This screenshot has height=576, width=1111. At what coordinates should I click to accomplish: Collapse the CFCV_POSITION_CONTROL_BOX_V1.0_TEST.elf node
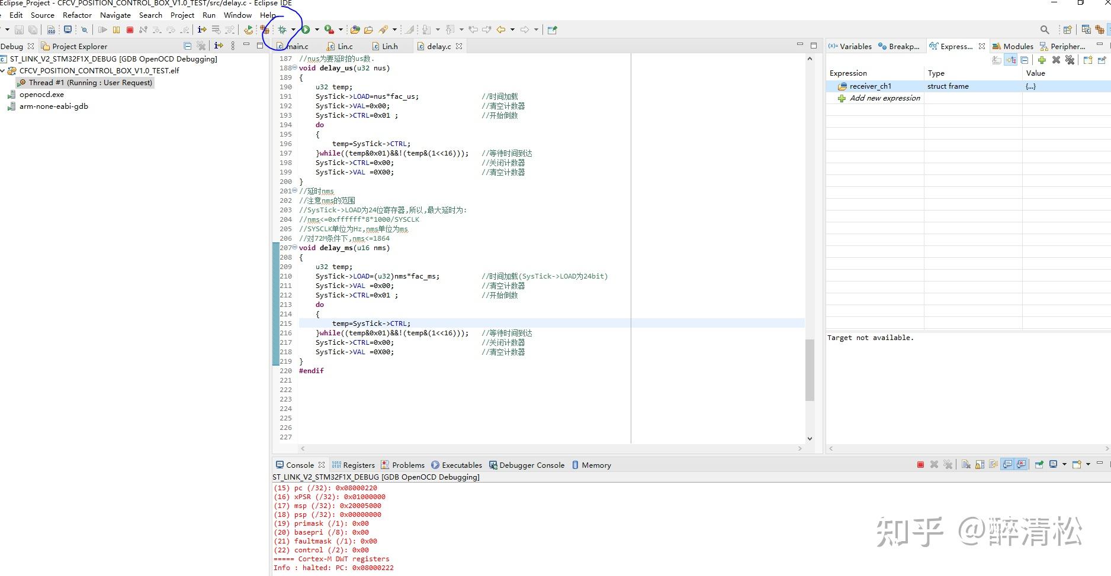tap(4, 70)
